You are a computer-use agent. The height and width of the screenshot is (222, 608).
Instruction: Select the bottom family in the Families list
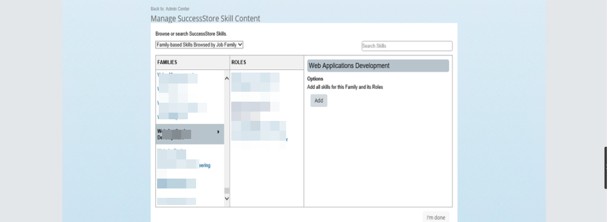[x=176, y=202]
